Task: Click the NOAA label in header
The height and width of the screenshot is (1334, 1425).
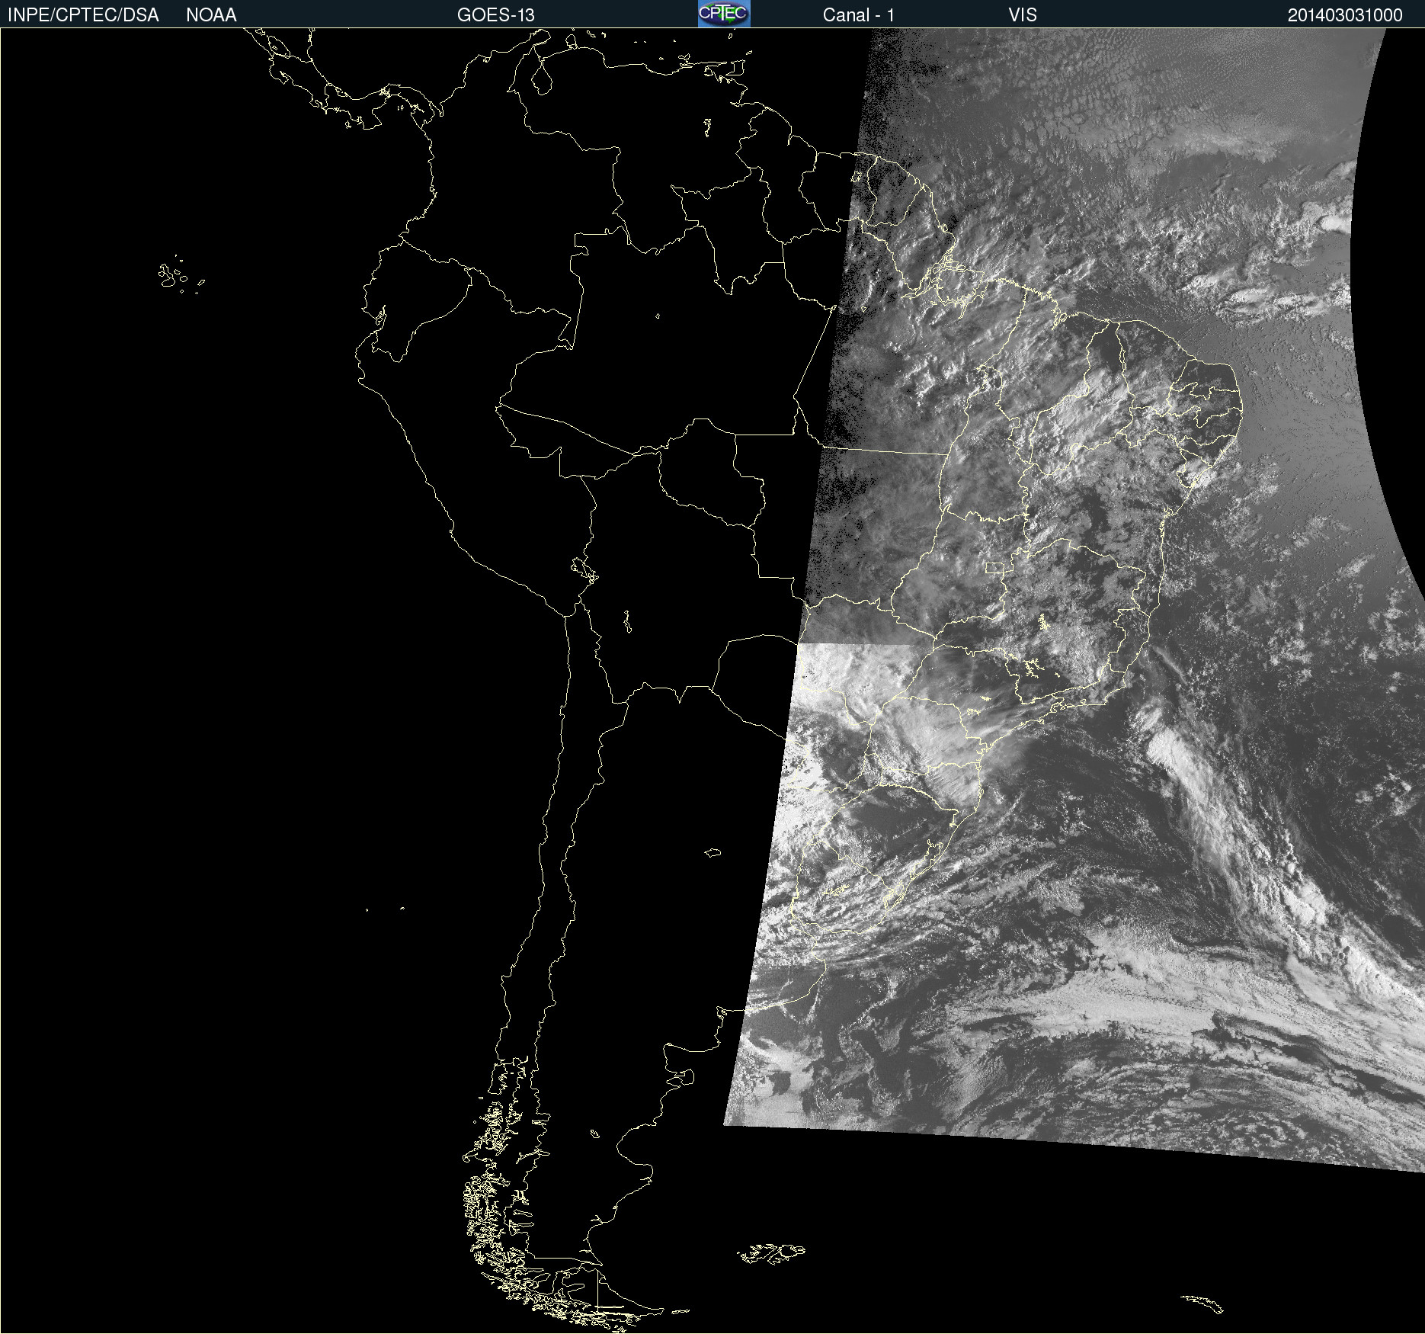Action: coord(211,14)
